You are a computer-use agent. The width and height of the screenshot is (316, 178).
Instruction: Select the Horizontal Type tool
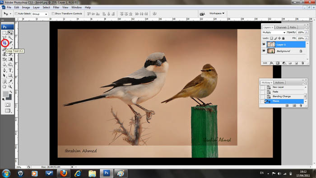tap(10, 70)
